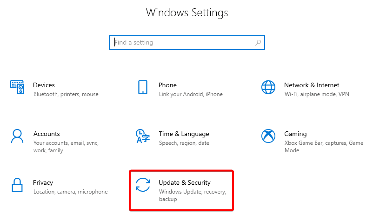Focus the Find a setting search field
Viewport: 373px width, 214px height.
tap(187, 43)
